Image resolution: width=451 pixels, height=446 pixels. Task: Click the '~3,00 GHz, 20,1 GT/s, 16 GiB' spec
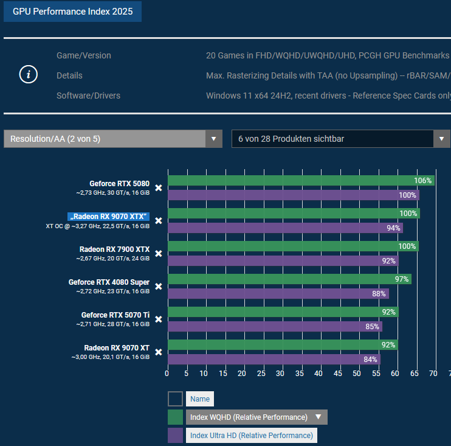pos(111,357)
